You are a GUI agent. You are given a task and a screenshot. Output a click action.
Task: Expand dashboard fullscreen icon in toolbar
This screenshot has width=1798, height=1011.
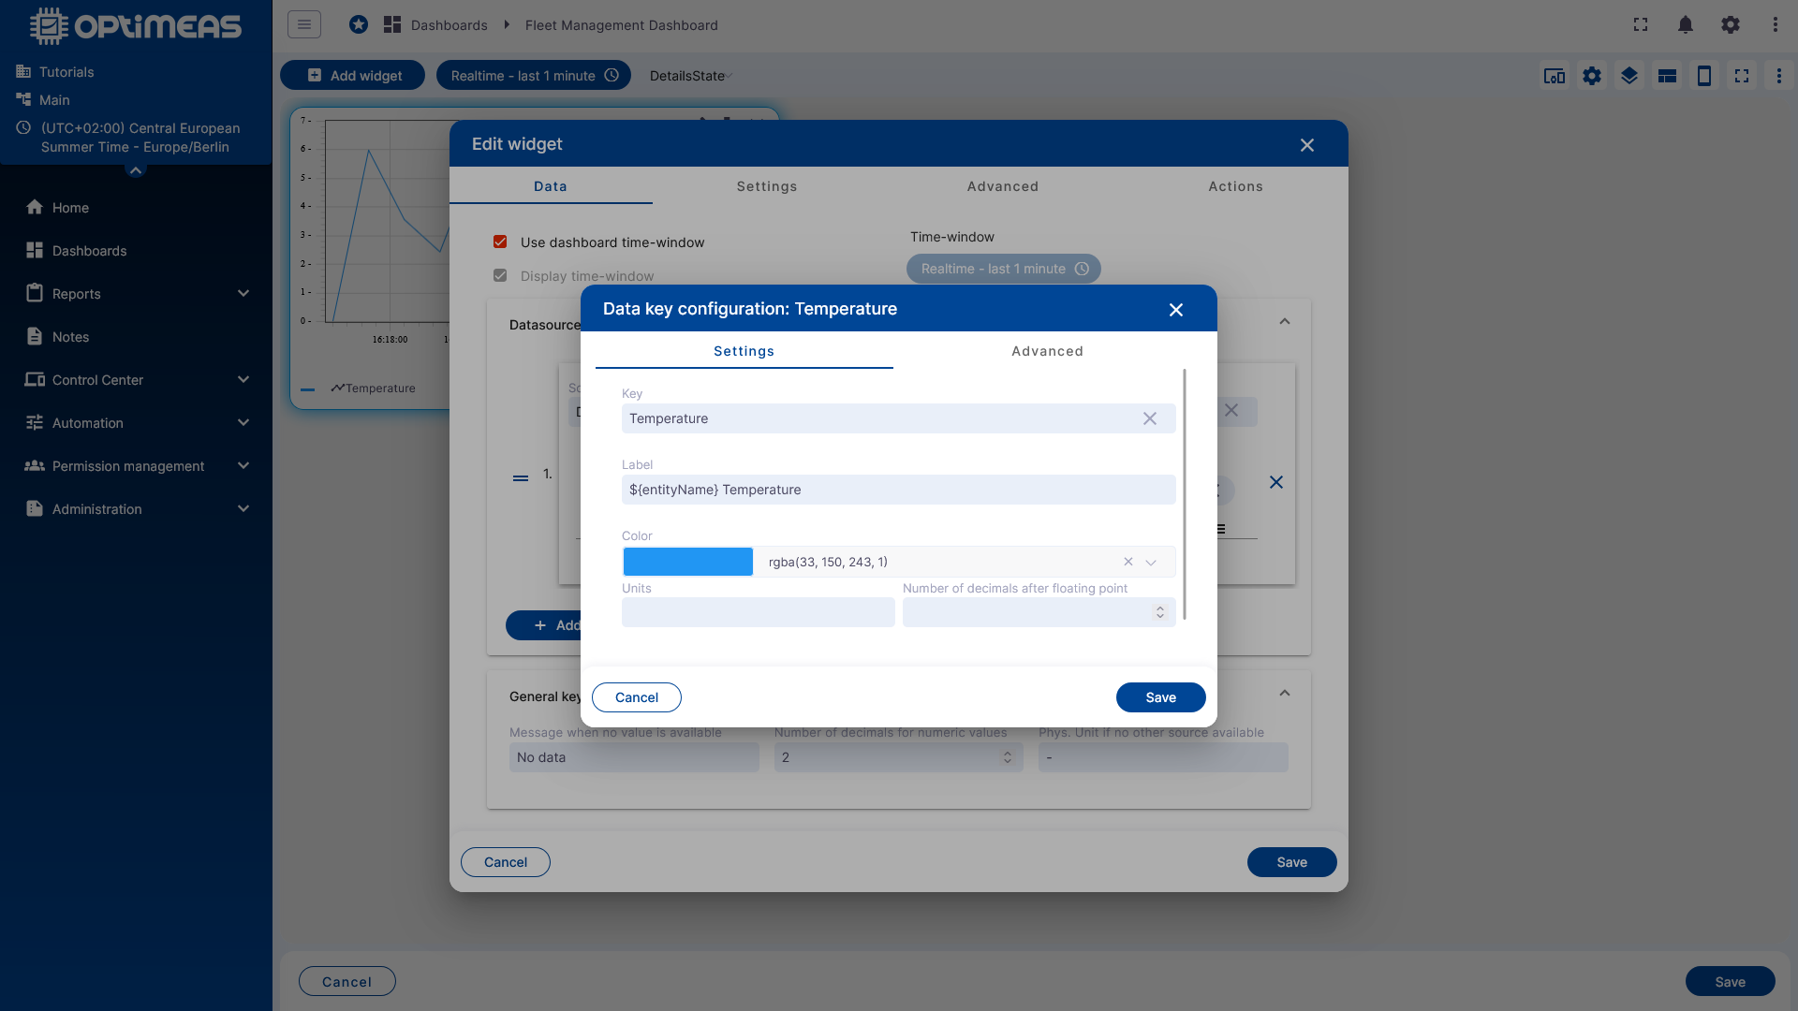pos(1742,76)
